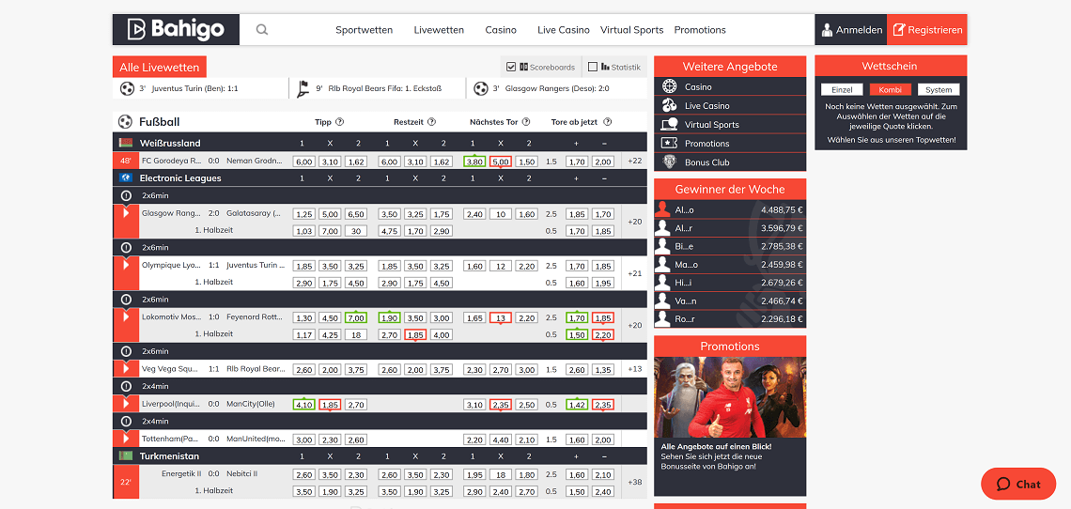Open Promotions in top navigation
This screenshot has width=1071, height=509.
tap(700, 30)
